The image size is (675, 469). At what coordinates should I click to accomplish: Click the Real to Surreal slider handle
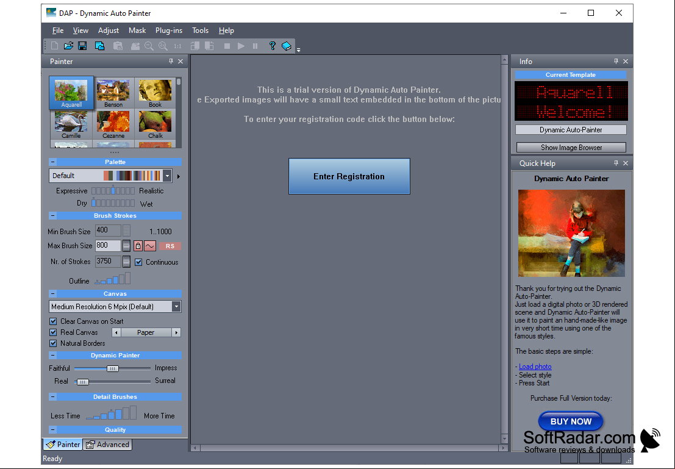82,382
